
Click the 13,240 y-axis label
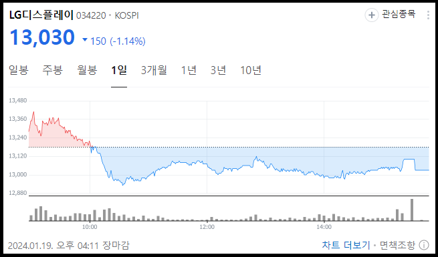[18, 138]
